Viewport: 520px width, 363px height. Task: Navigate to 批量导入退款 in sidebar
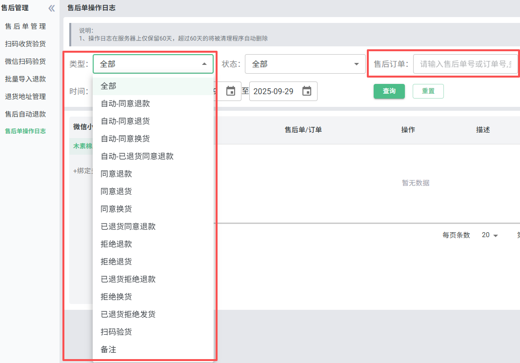pyautogui.click(x=25, y=79)
